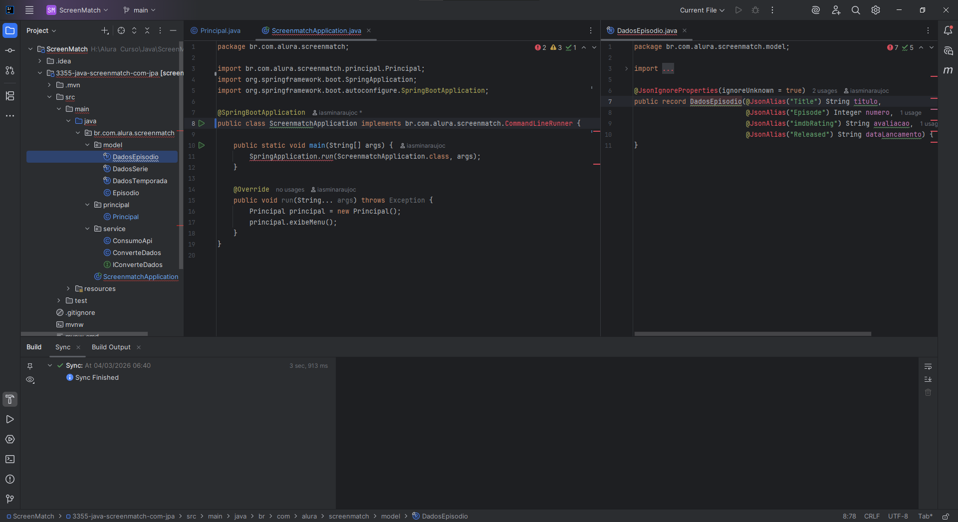
Task: Click horizontal scrollbar in DadosEpisodio editor
Action: point(752,334)
